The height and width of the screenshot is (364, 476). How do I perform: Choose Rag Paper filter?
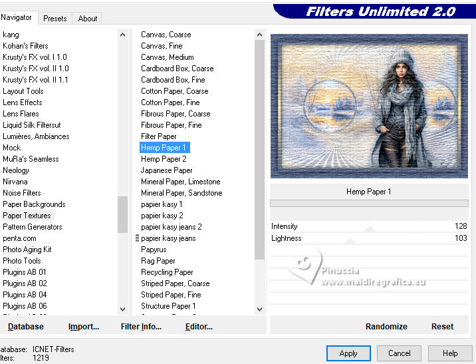tap(158, 261)
